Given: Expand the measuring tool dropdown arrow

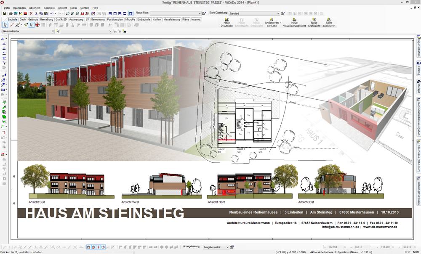Looking at the screenshot, I should 21,25.
